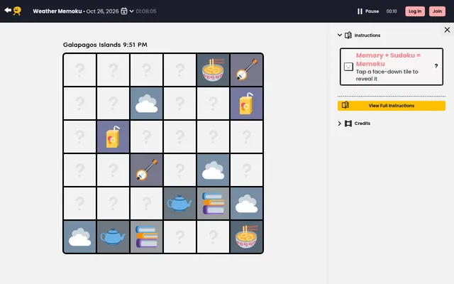The width and height of the screenshot is (454, 284).
Task: Click the 01:08:05 countdown text
Action: point(146,11)
